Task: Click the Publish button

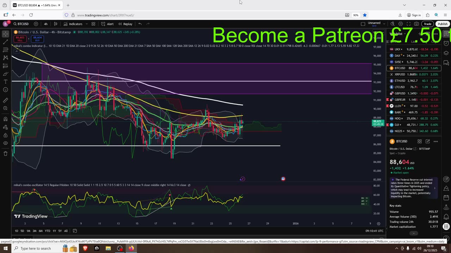Action: click(443, 24)
